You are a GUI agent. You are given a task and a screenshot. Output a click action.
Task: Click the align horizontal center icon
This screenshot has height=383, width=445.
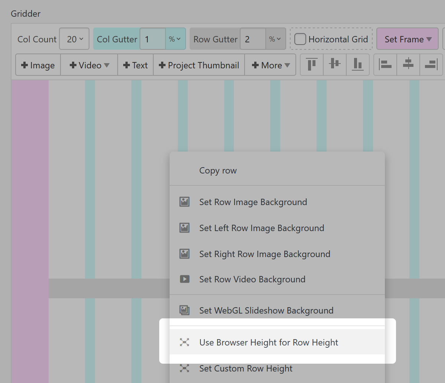pyautogui.click(x=408, y=65)
